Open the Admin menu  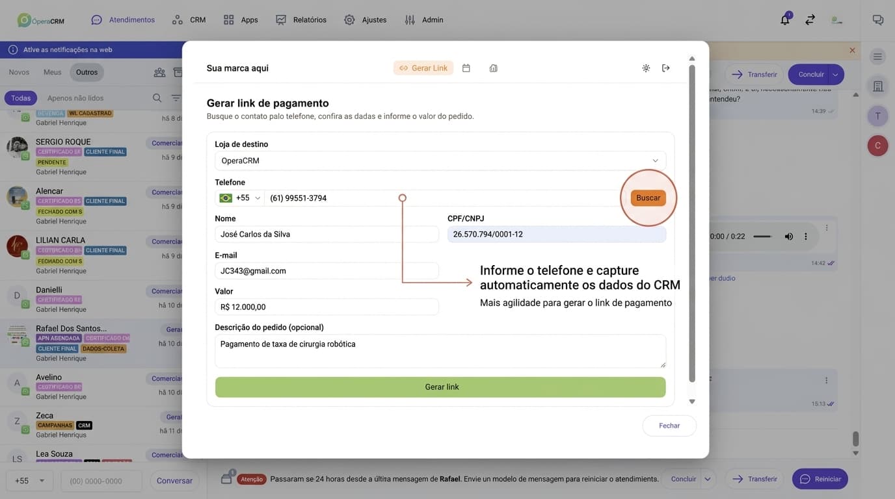coord(423,20)
